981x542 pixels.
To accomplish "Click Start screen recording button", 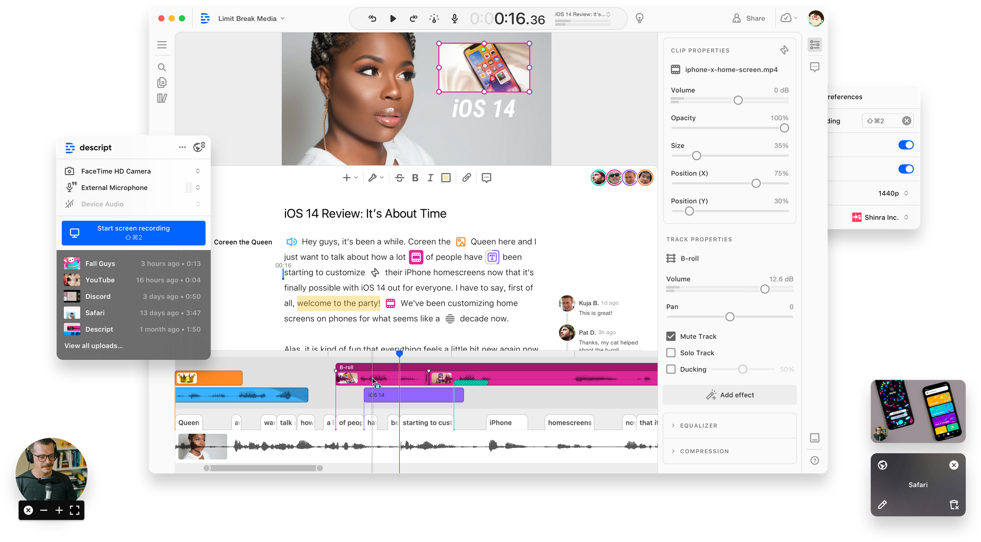I will 133,233.
